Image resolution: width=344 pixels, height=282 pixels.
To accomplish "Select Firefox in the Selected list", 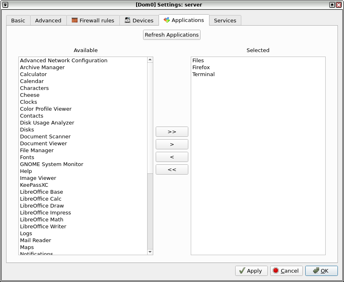I will pos(201,67).
